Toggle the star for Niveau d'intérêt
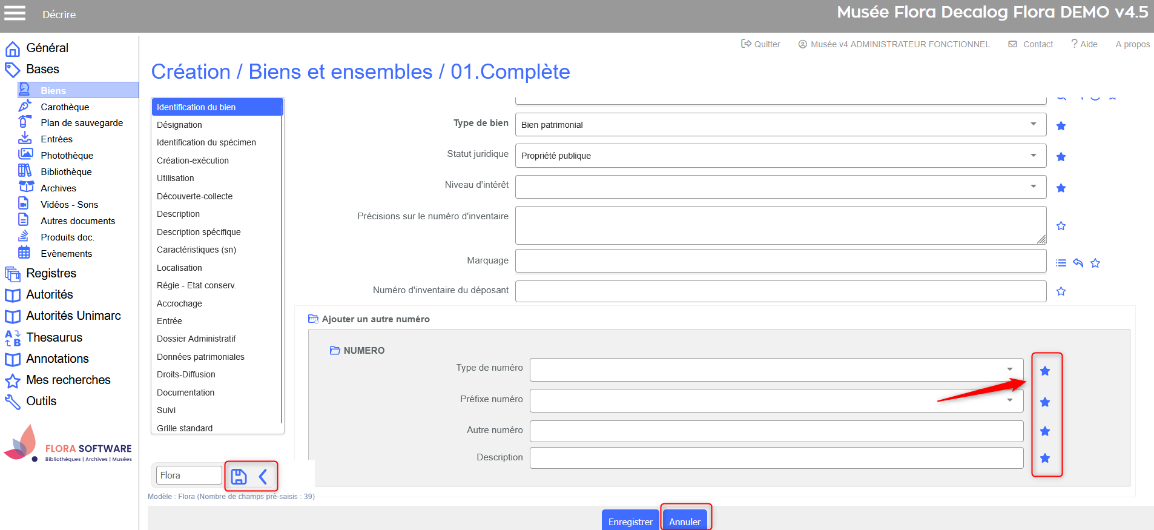Image resolution: width=1154 pixels, height=530 pixels. pos(1061,188)
